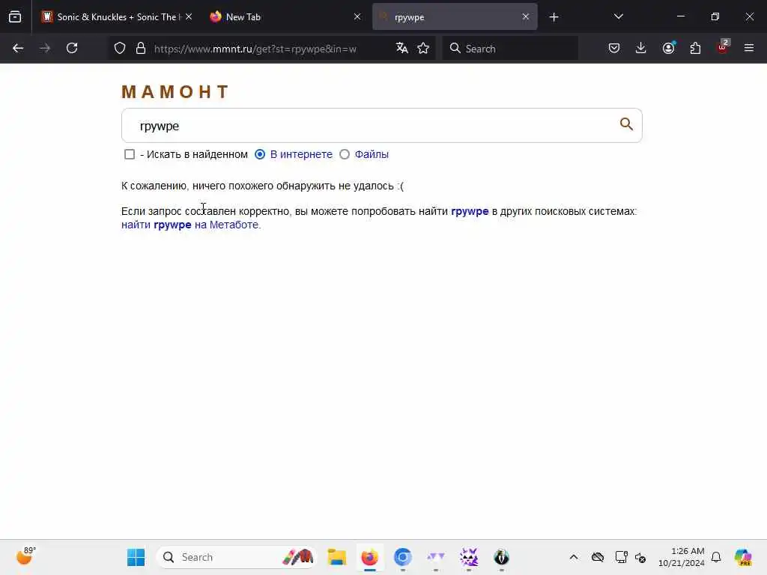The width and height of the screenshot is (767, 575).
Task: Click the forward navigation arrow
Action: [45, 48]
